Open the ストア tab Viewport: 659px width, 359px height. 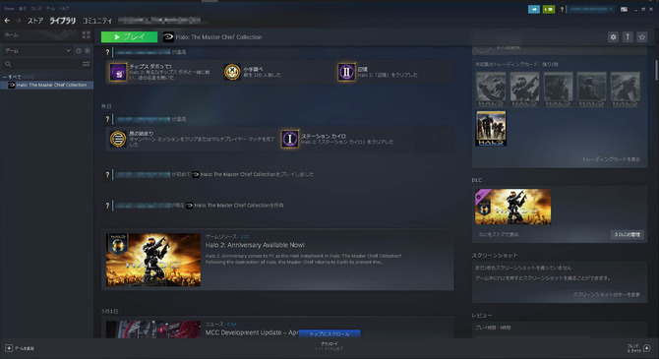click(x=35, y=21)
